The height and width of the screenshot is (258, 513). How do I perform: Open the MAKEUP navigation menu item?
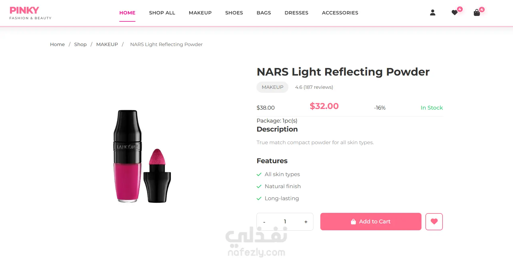tap(200, 13)
